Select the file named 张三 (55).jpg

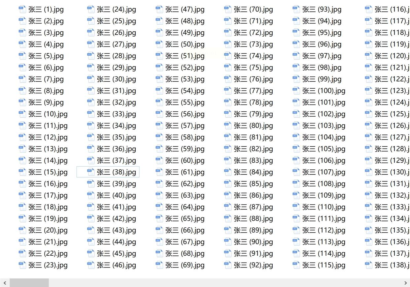click(x=185, y=102)
